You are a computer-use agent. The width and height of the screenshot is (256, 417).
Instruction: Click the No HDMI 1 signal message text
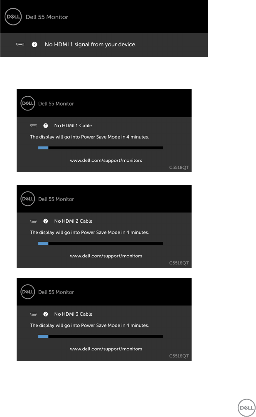(x=91, y=45)
